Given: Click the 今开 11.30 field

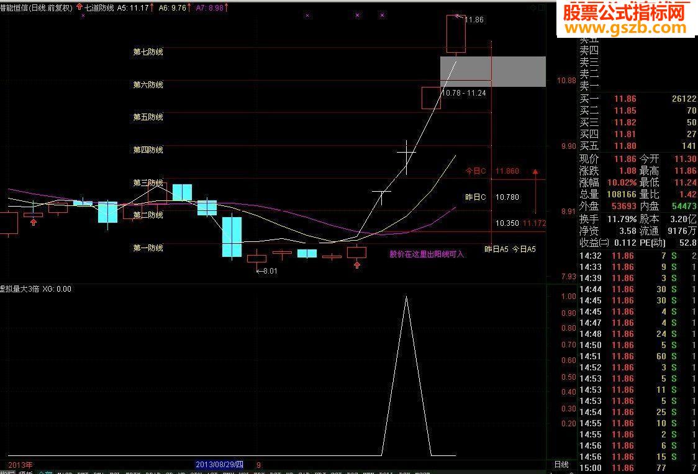Looking at the screenshot, I should [x=668, y=159].
